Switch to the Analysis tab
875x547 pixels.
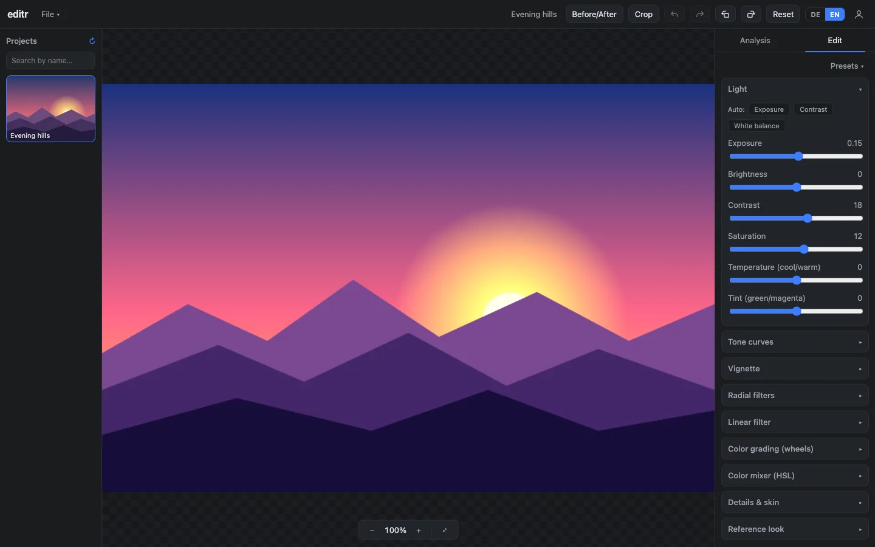(755, 40)
